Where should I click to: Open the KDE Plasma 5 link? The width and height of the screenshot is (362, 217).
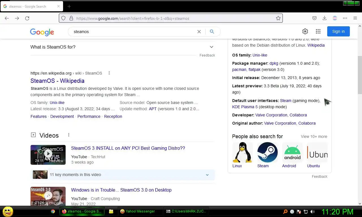(245, 107)
